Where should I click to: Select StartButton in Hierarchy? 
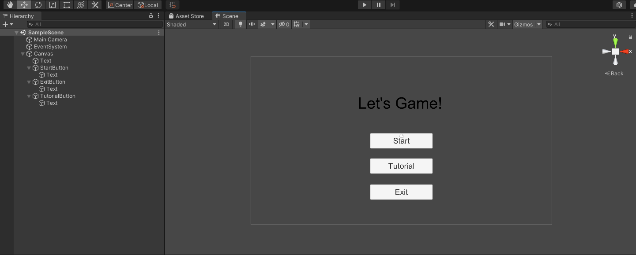pos(54,68)
